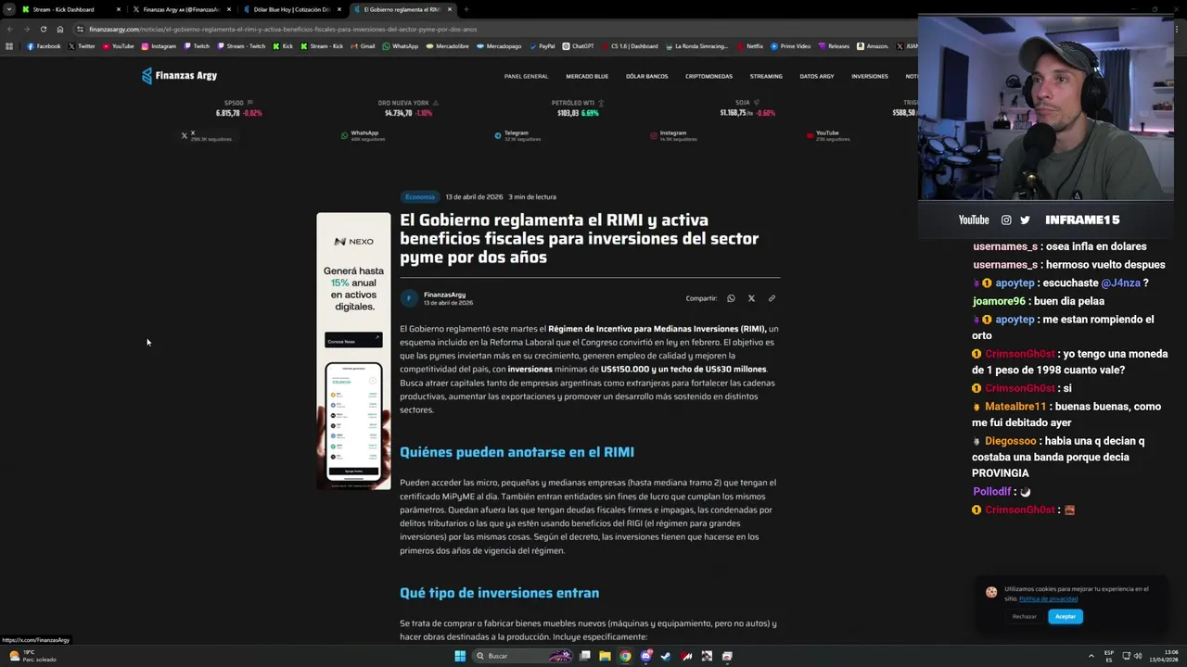
Task: Open Streaming menu item
Action: coord(766,76)
